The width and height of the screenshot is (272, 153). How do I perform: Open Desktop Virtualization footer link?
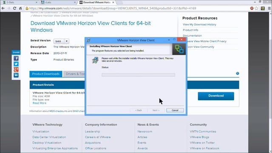click(x=47, y=143)
